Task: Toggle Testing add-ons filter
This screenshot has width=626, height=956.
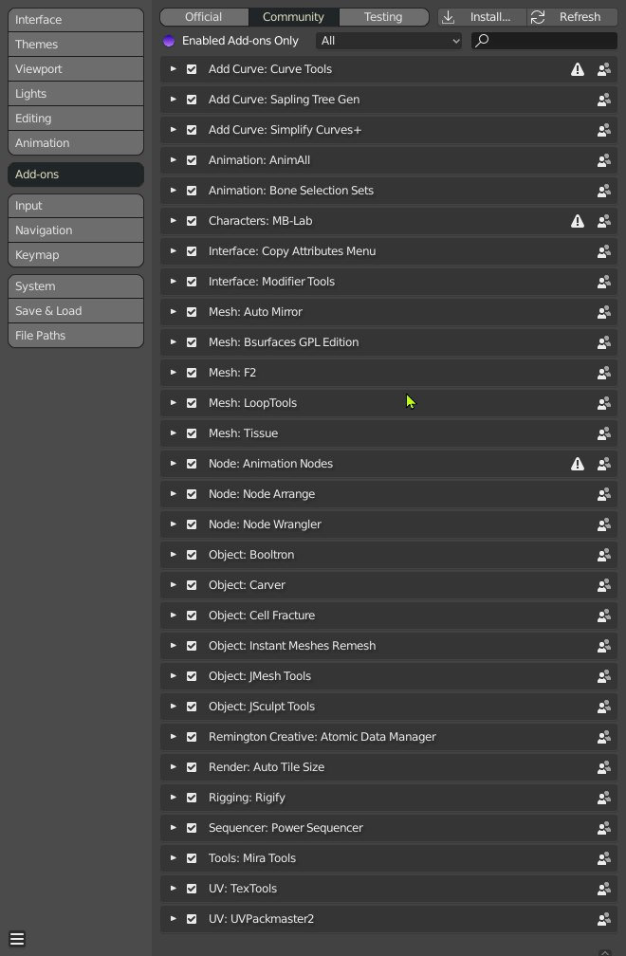Action: 383,17
